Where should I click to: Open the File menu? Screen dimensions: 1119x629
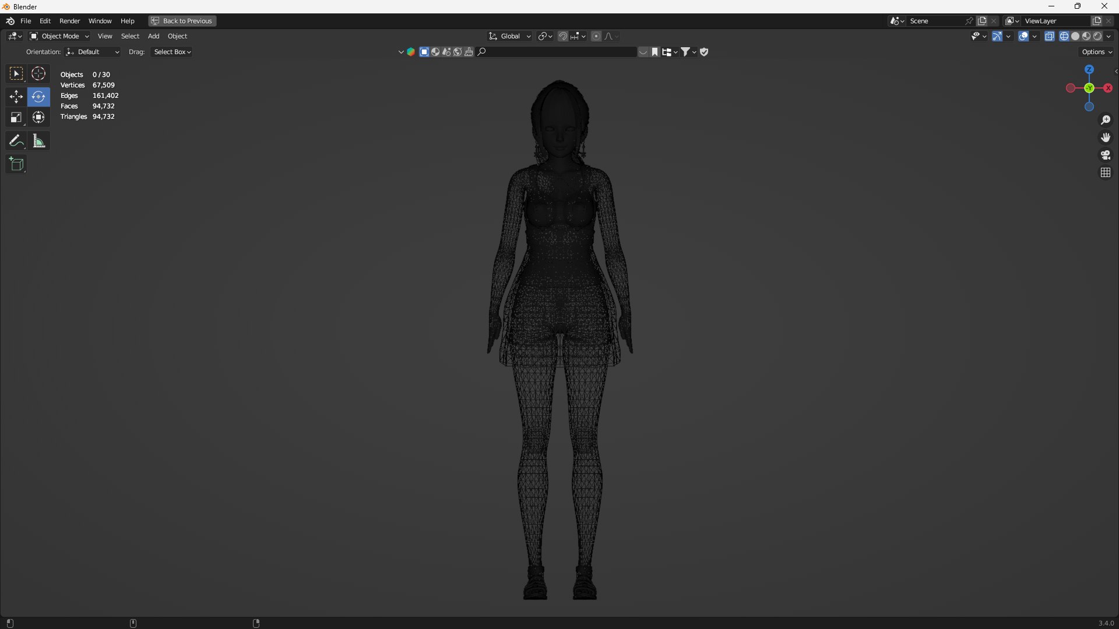(x=26, y=21)
